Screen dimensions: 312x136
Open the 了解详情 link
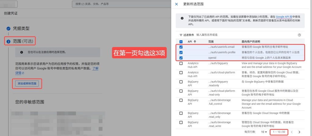(95, 68)
